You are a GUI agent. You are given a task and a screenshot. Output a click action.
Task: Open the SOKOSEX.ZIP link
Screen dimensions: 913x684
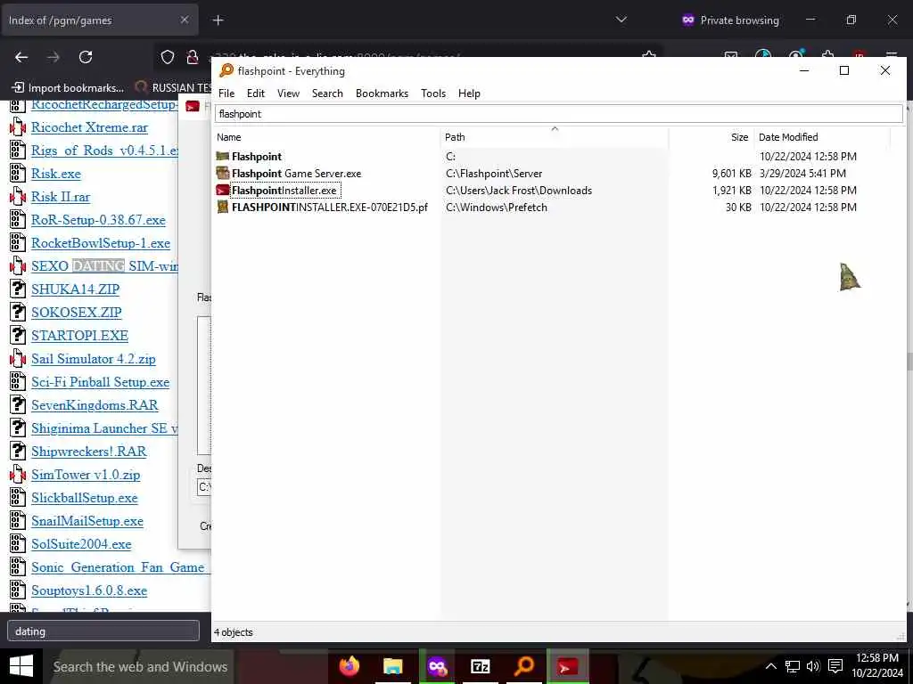77,313
